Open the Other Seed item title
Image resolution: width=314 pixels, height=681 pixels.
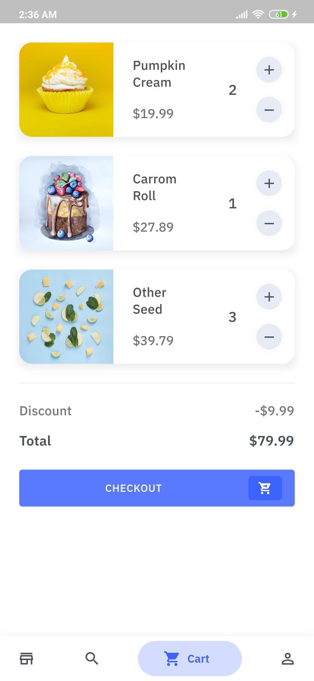pyautogui.click(x=149, y=301)
